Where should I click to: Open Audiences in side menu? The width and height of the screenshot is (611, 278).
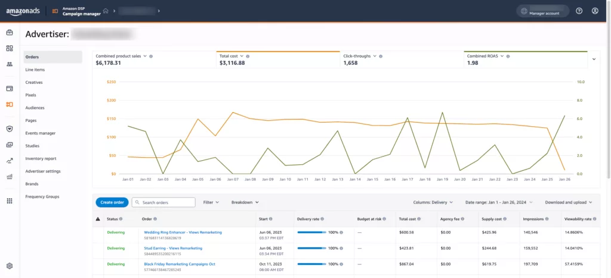35,108
